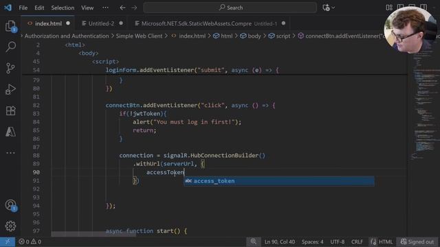Show additional views ellipsis in activity bar
This screenshot has height=247, width=440.
pyautogui.click(x=11, y=153)
